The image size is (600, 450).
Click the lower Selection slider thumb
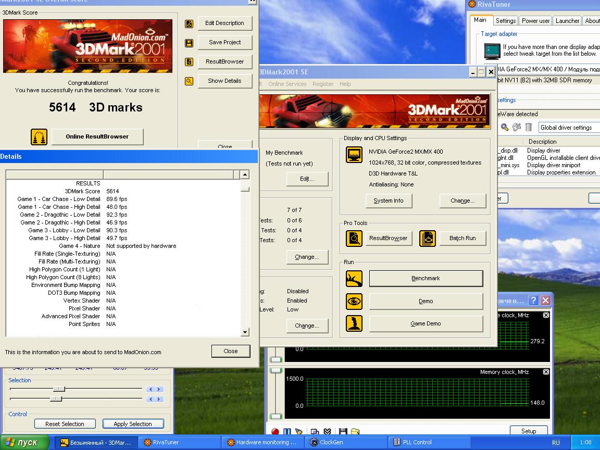[x=56, y=399]
